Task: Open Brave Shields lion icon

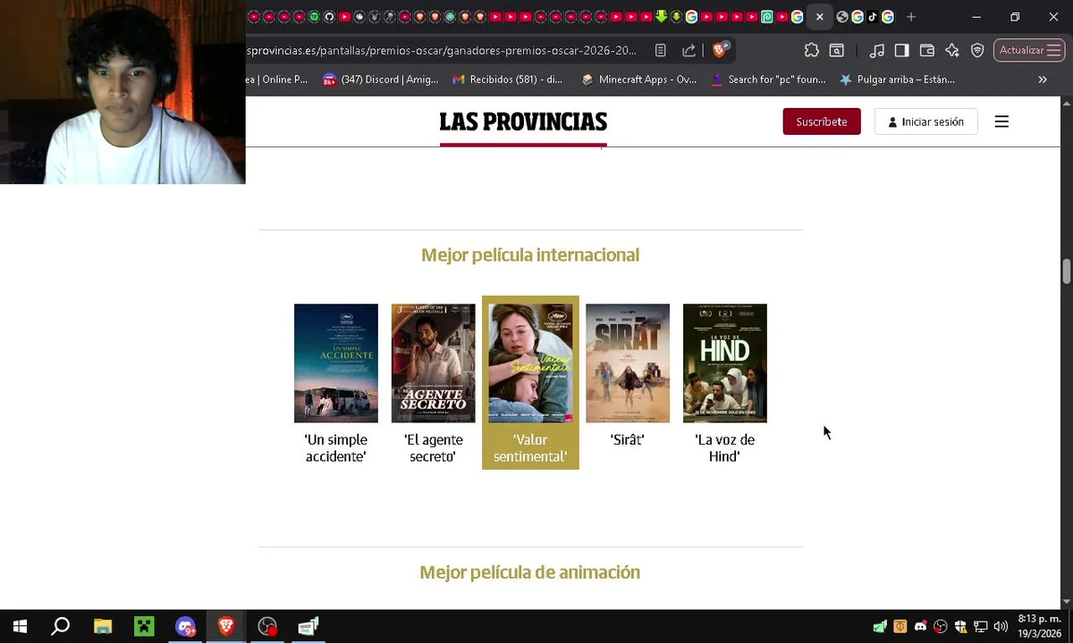Action: [721, 49]
